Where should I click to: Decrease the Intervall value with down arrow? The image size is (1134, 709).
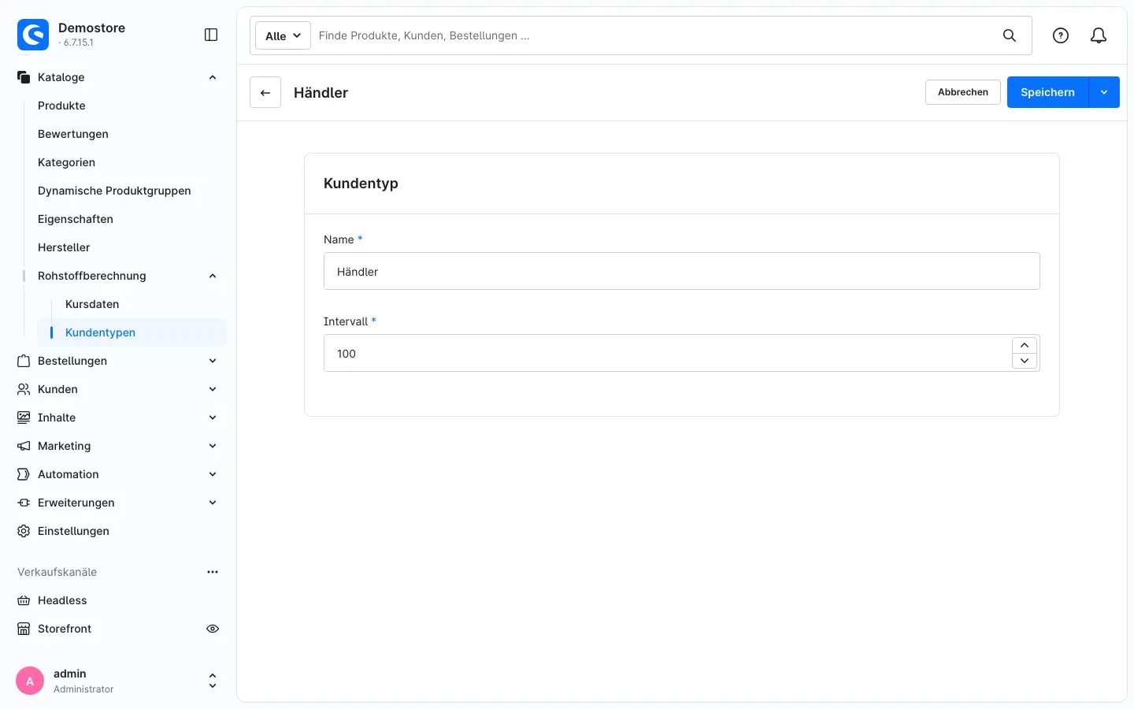(x=1025, y=361)
